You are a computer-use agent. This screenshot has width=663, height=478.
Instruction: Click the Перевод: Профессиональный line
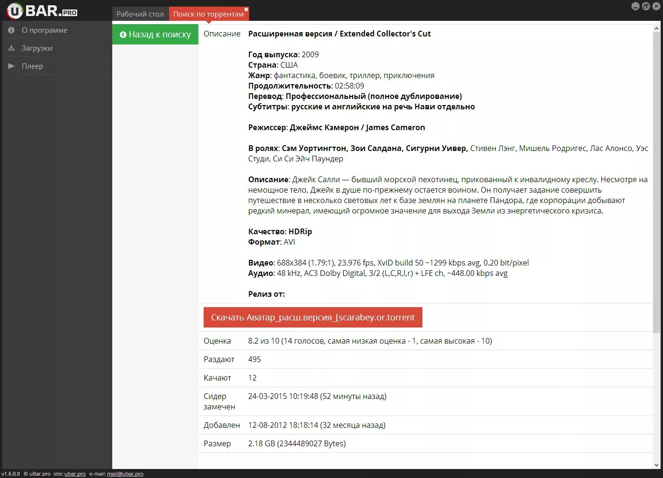click(x=355, y=96)
